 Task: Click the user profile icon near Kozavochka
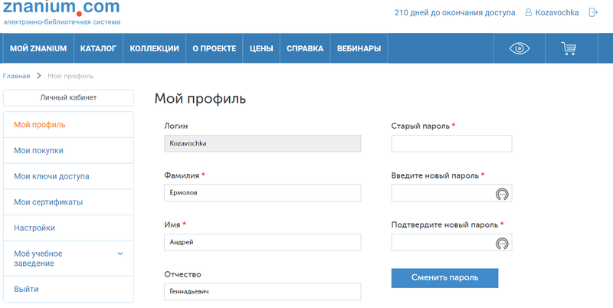pyautogui.click(x=529, y=12)
